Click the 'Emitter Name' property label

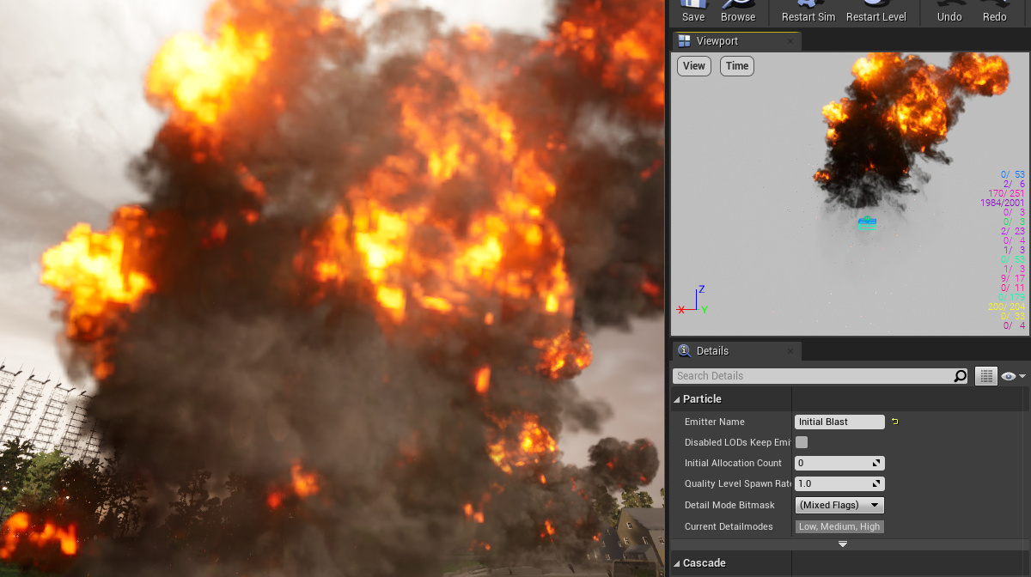[715, 422]
